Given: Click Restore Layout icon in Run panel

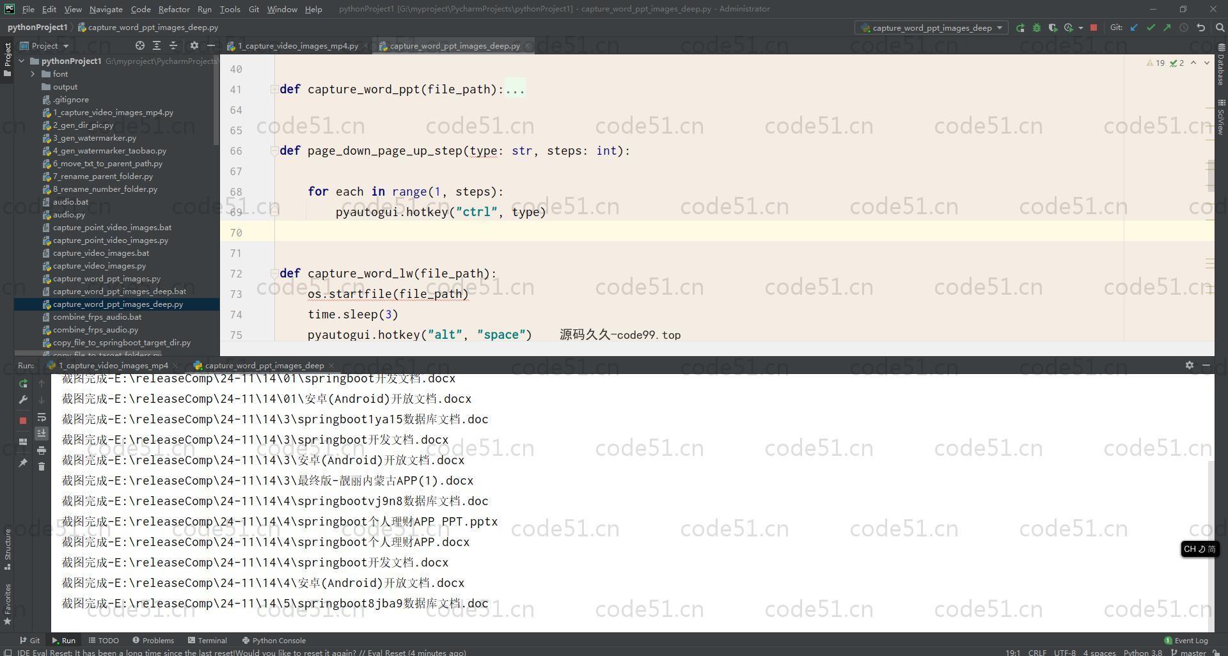Looking at the screenshot, I should [x=23, y=441].
